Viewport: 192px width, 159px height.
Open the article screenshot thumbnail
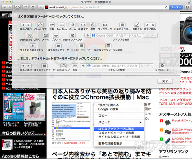point(71,121)
